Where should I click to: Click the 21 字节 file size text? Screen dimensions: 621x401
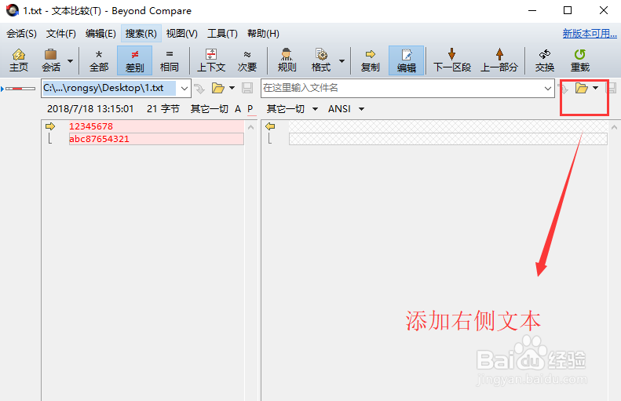click(163, 109)
